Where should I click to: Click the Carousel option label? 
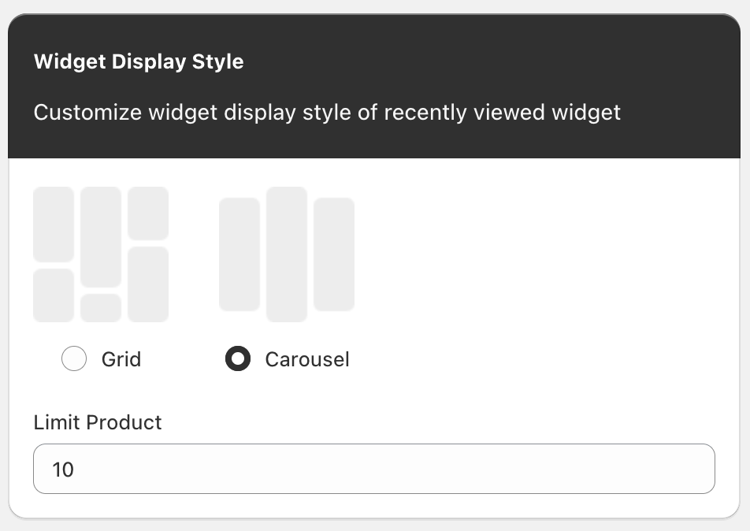306,359
